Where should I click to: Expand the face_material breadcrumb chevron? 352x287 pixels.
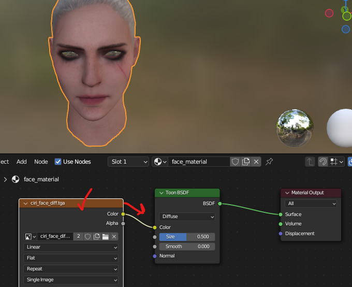pos(5,179)
